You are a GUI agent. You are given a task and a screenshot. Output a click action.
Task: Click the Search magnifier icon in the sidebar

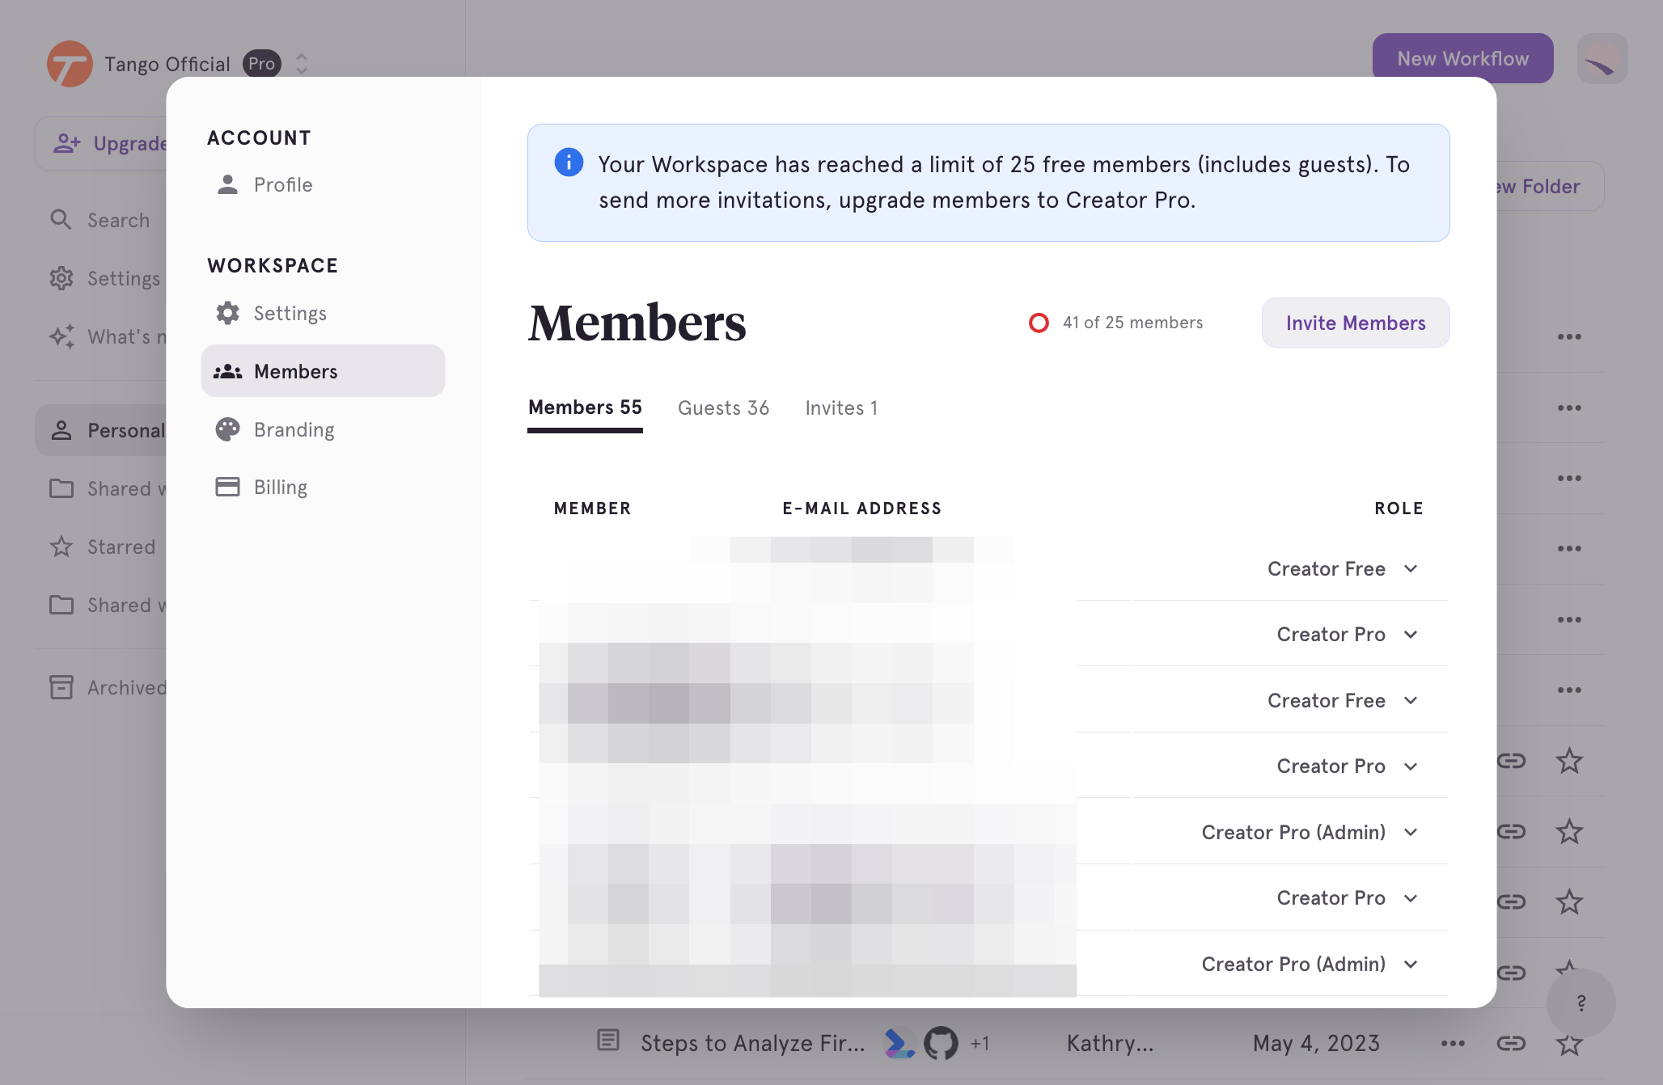[61, 219]
